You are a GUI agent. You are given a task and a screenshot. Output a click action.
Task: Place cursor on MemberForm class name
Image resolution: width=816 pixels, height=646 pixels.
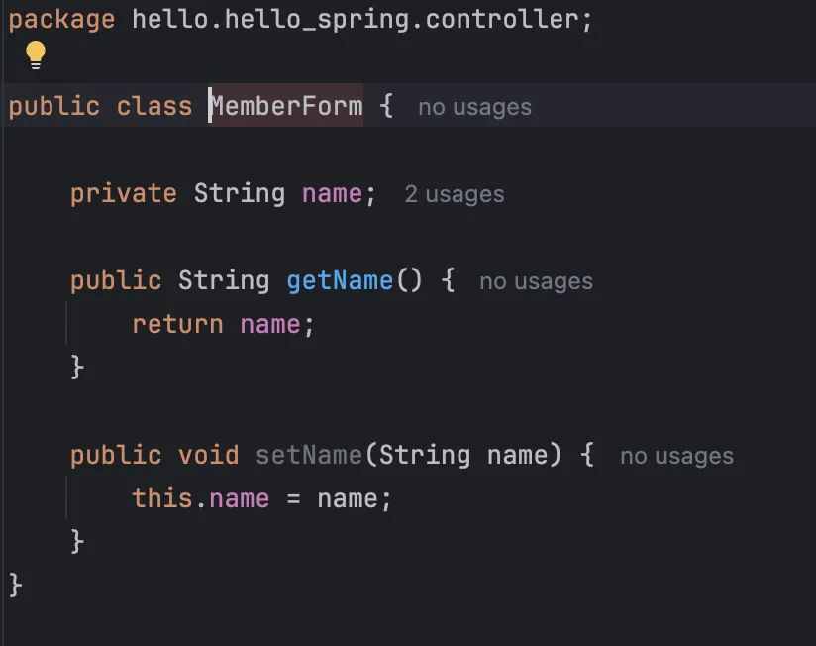286,106
